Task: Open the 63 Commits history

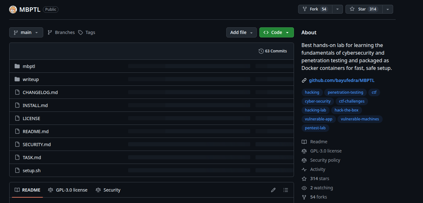Action: (273, 51)
